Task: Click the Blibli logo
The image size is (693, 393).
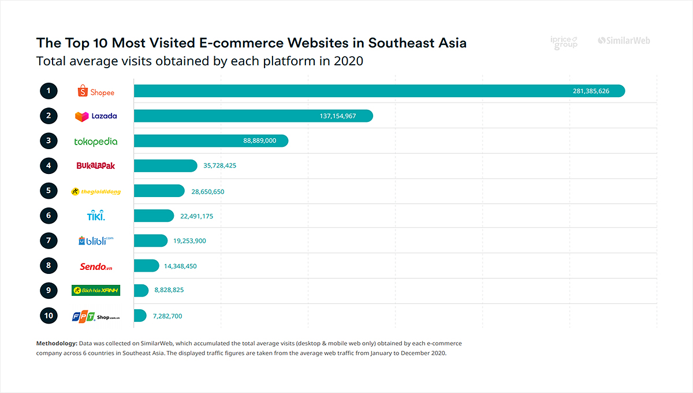Action: coord(96,240)
